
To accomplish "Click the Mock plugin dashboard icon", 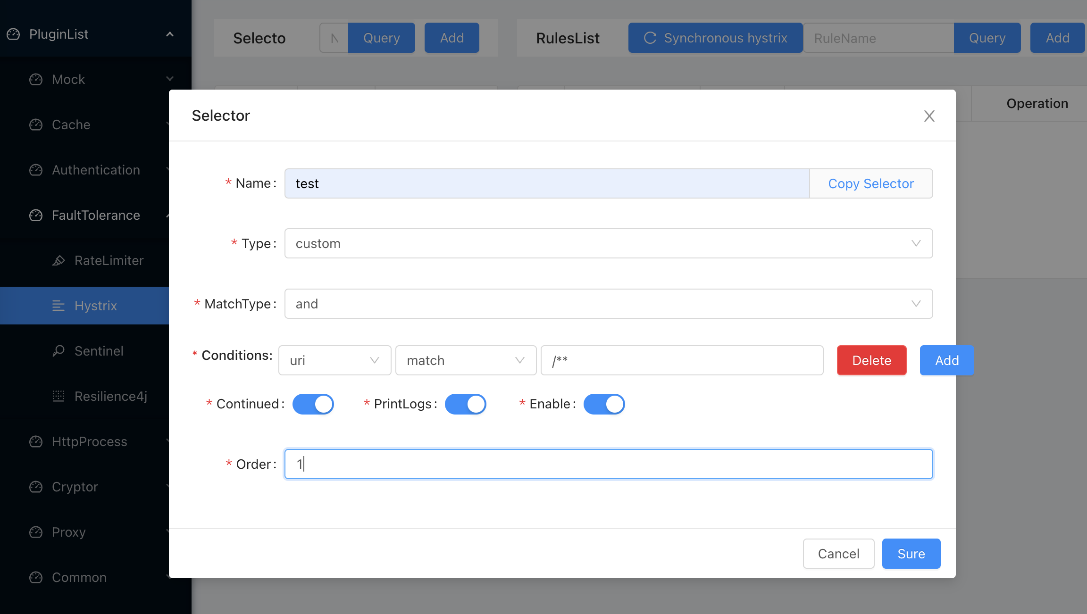I will [36, 79].
